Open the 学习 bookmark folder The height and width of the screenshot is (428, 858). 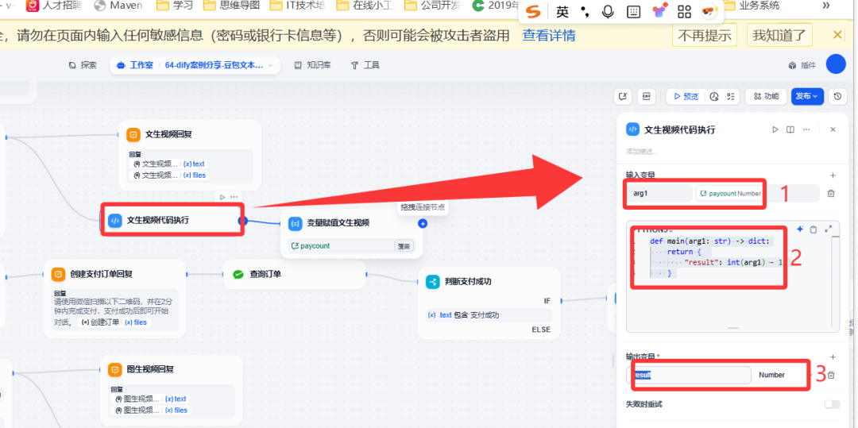[x=175, y=6]
